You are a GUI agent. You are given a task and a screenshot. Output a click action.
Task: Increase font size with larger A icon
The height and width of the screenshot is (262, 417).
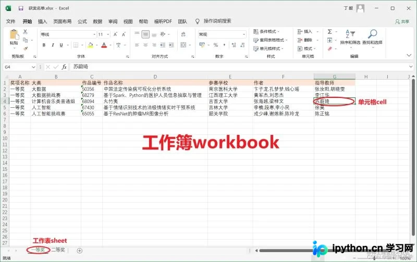(115, 34)
